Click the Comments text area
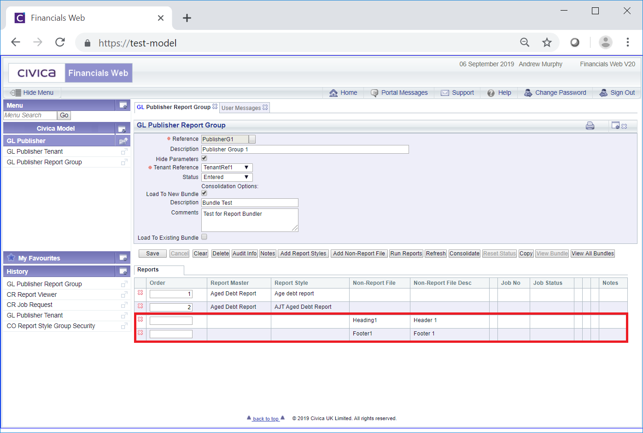The width and height of the screenshot is (643, 433). [x=250, y=220]
